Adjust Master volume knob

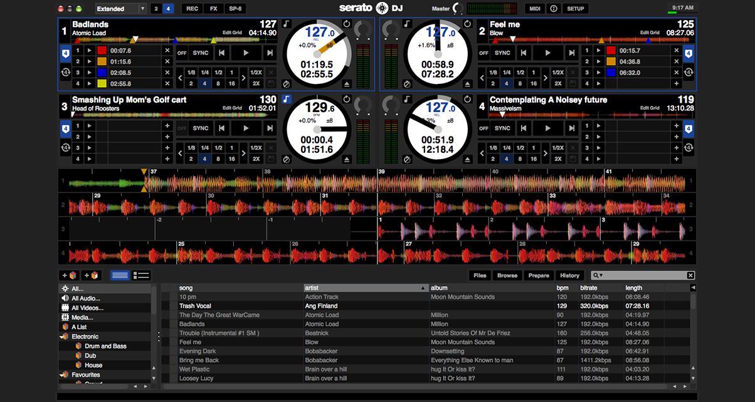pyautogui.click(x=457, y=9)
